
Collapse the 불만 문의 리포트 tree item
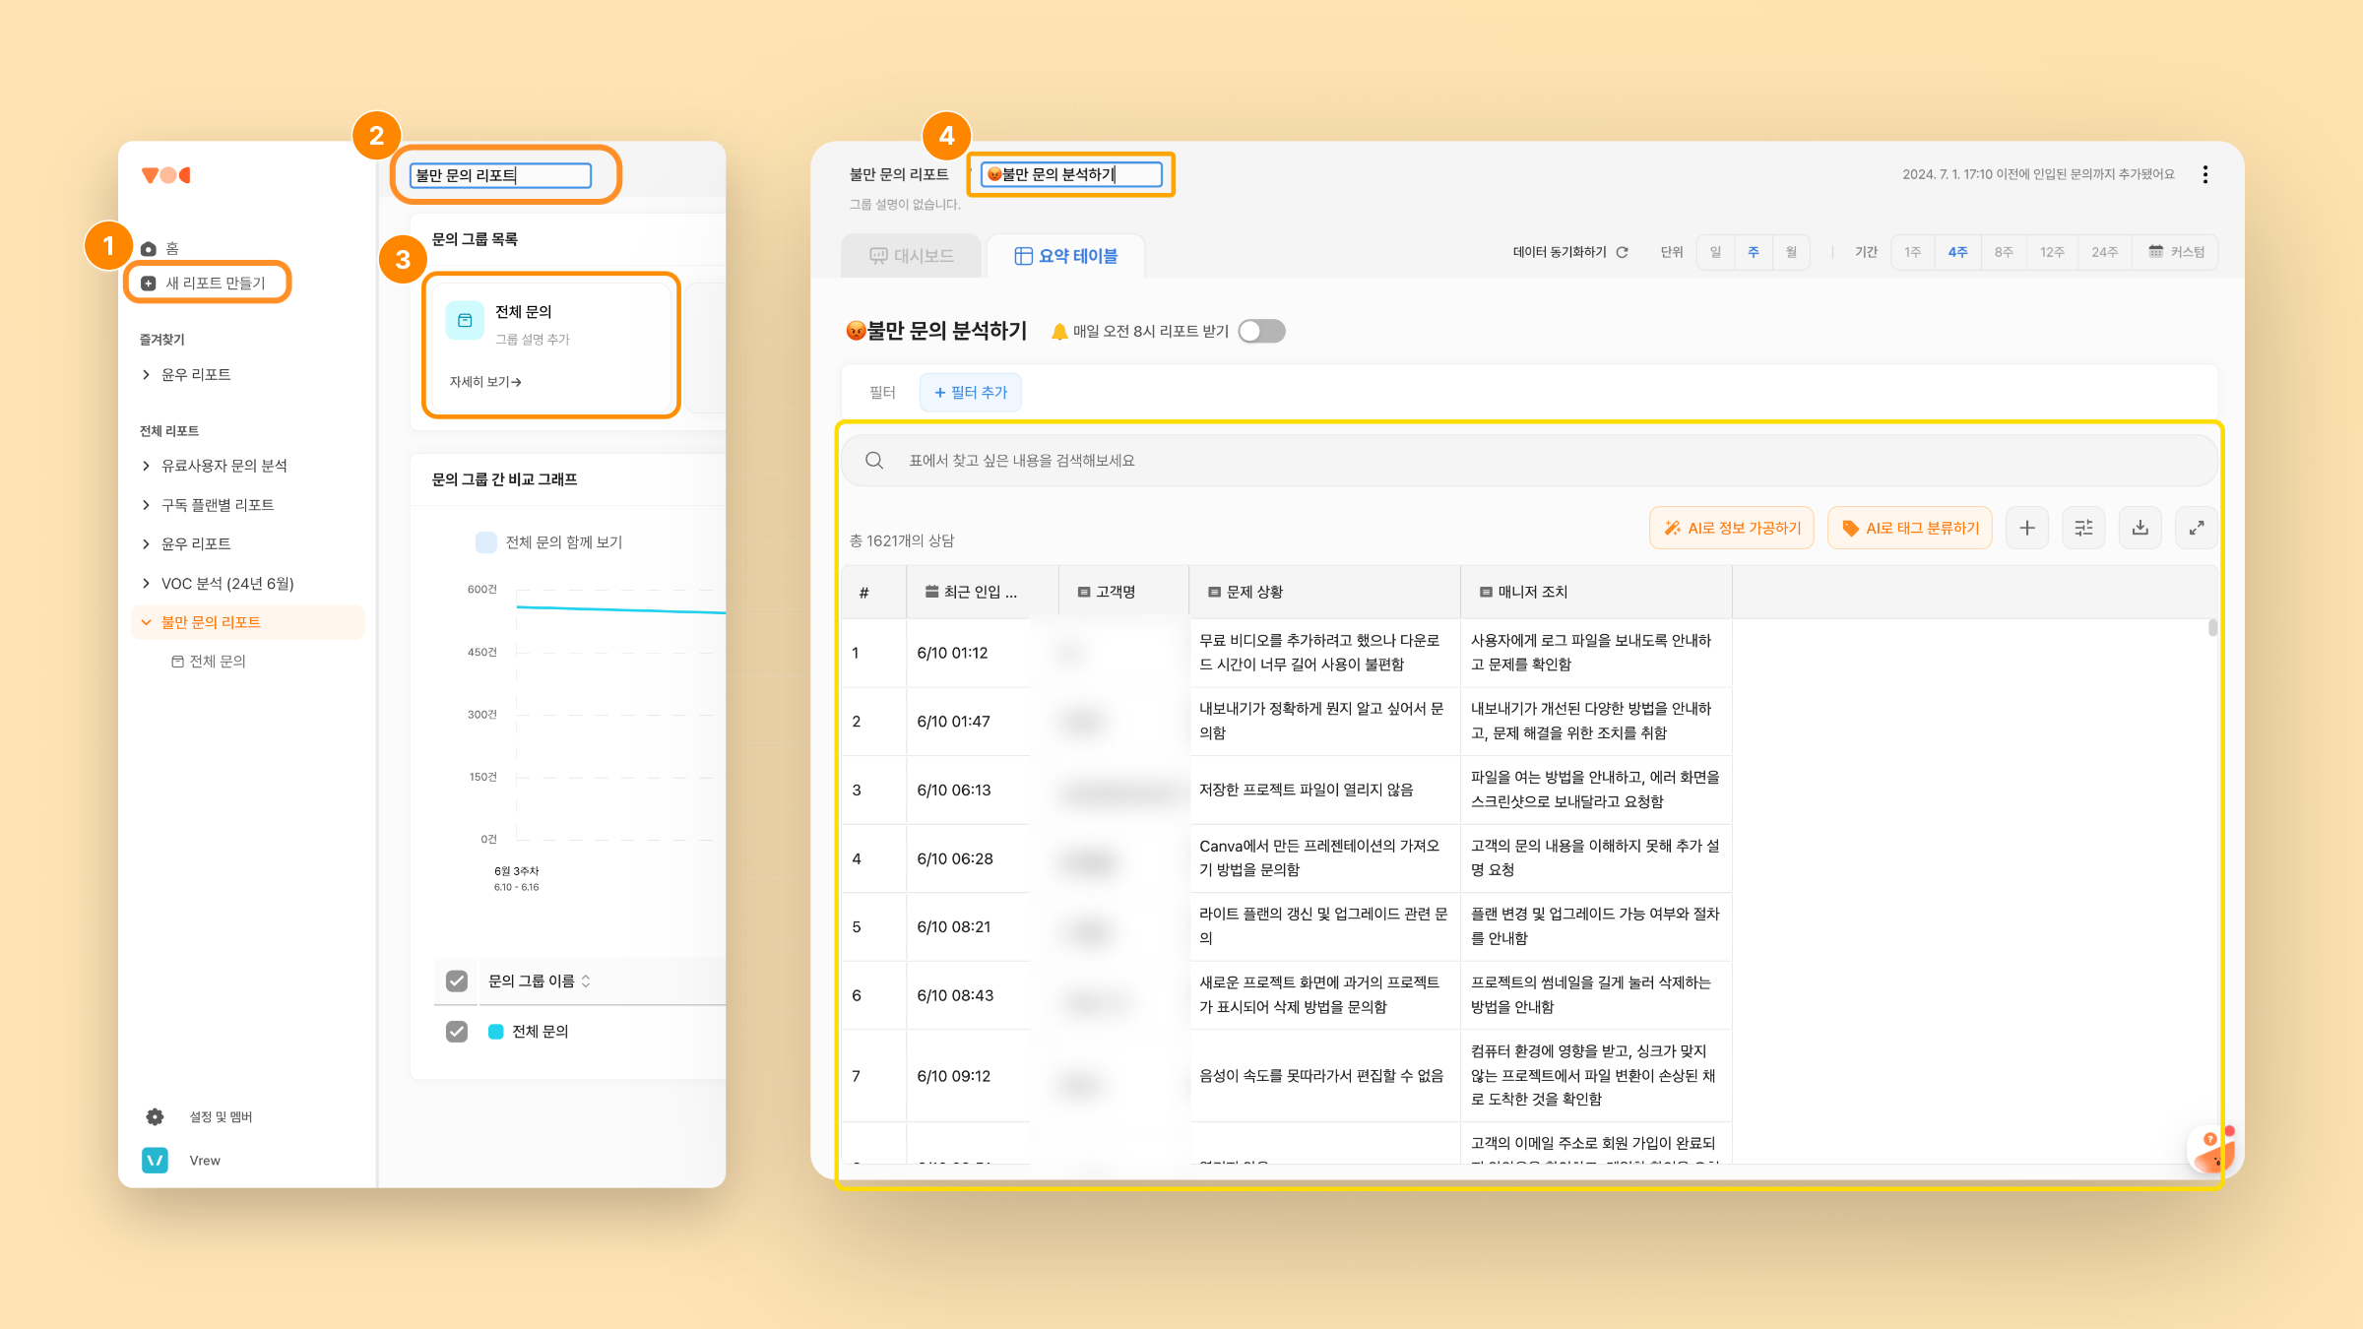click(146, 622)
